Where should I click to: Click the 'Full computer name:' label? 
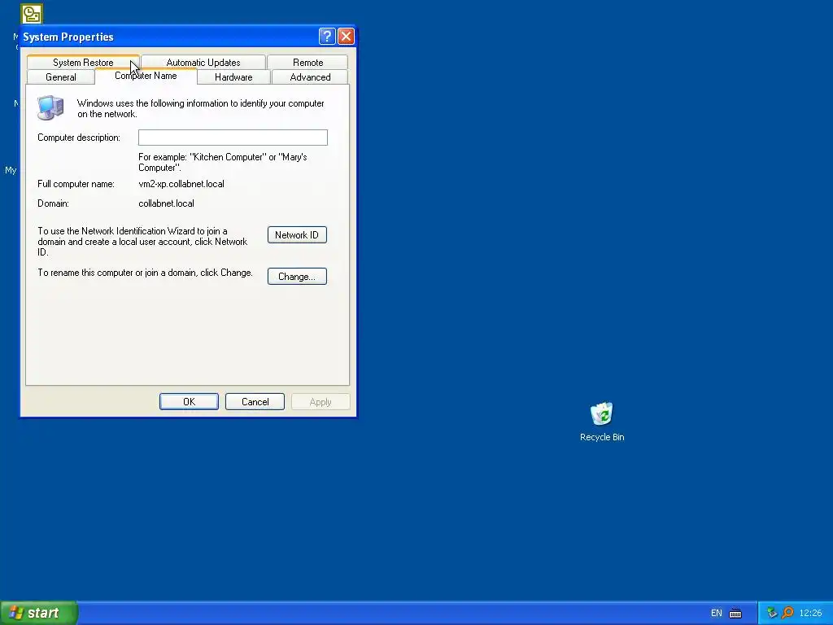point(76,184)
